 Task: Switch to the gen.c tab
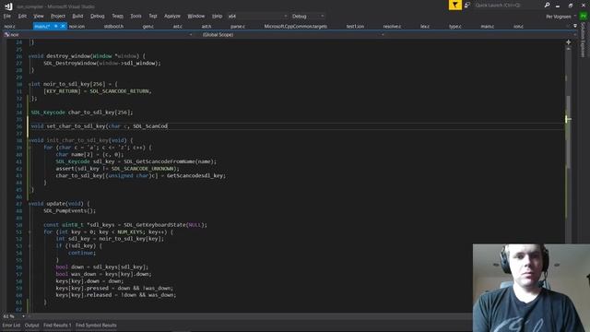[147, 27]
